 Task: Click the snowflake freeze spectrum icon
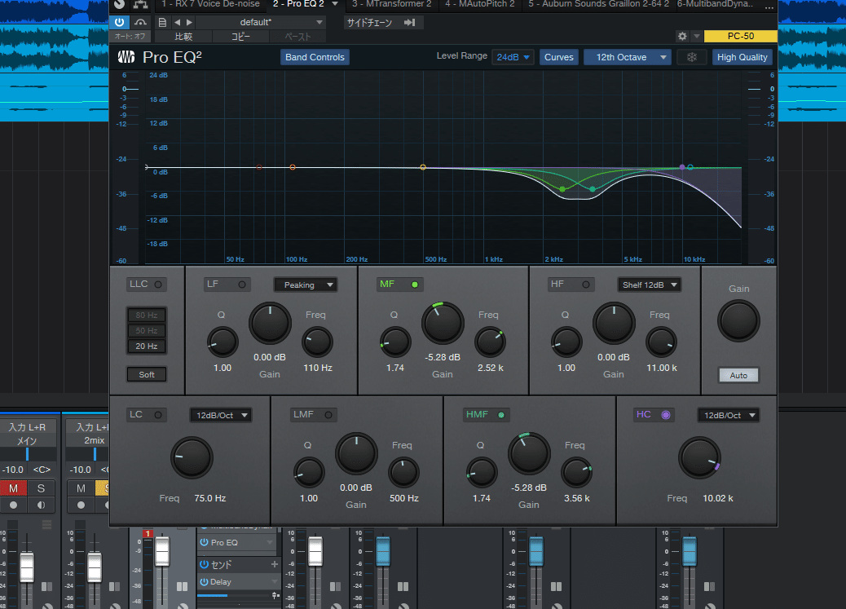tap(692, 57)
